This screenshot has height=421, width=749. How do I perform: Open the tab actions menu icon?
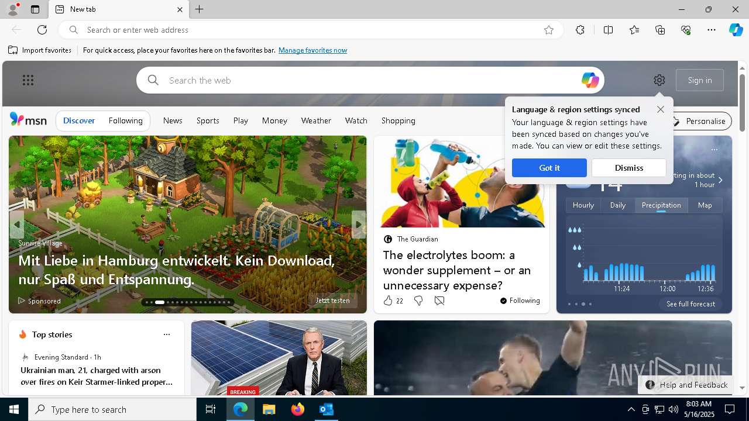(x=35, y=9)
